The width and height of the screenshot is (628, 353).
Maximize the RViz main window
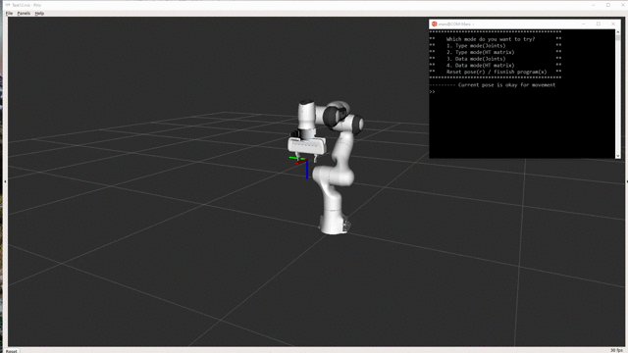point(608,5)
